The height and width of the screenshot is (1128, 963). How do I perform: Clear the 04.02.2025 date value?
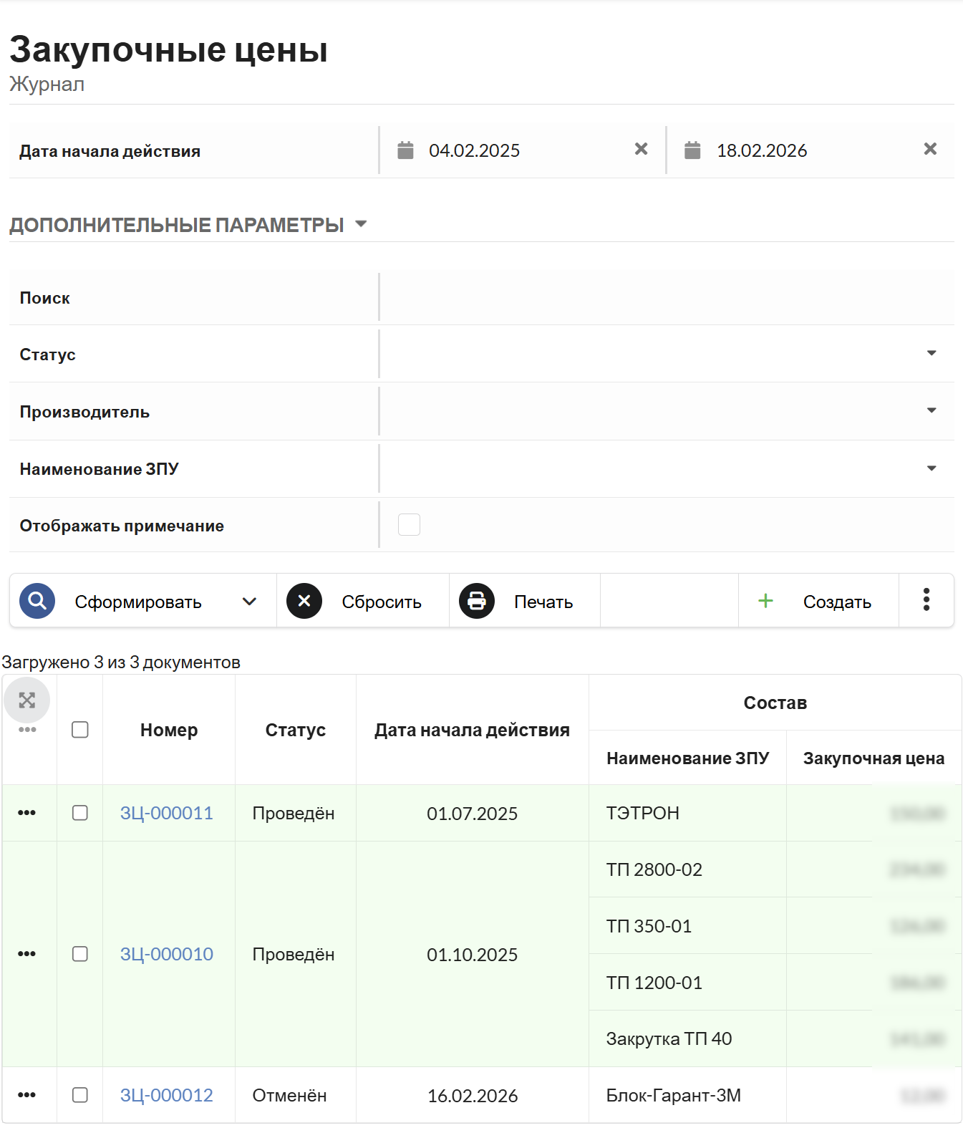(641, 149)
